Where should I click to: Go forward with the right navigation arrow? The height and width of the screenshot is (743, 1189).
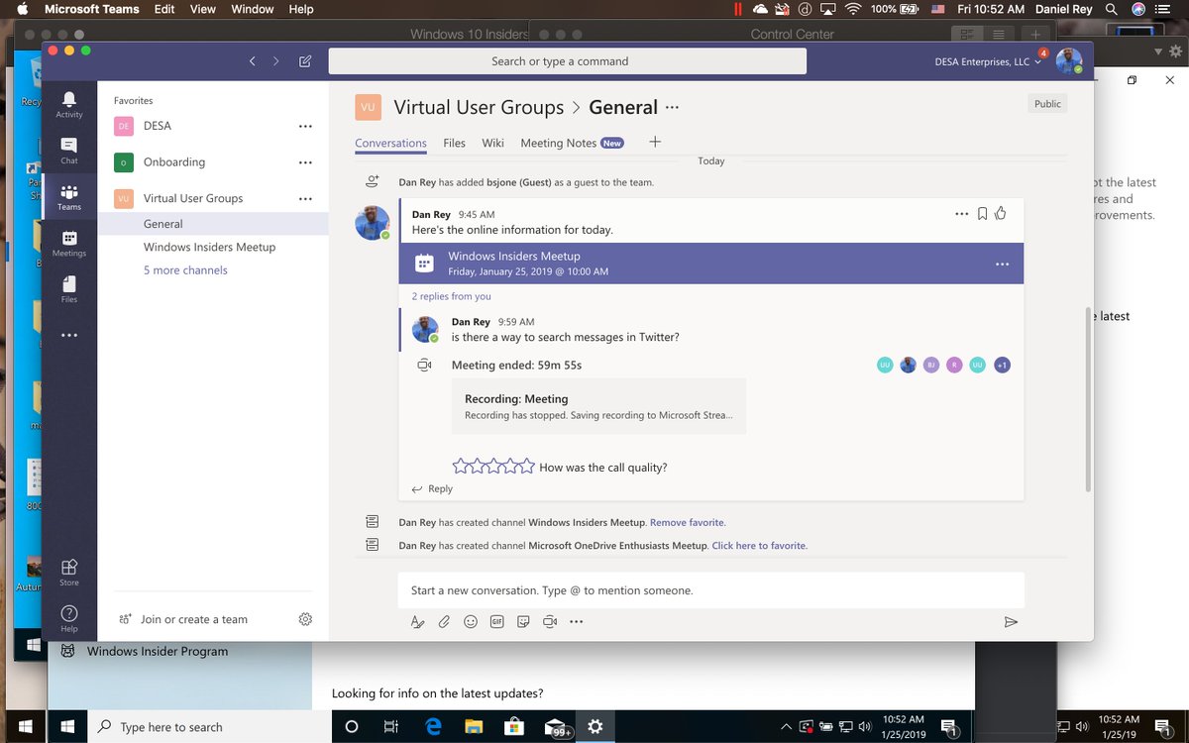click(x=276, y=61)
